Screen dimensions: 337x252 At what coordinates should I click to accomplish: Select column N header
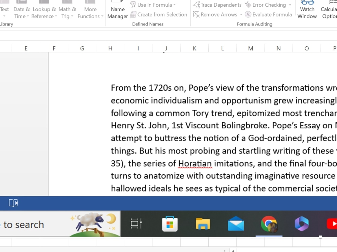coord(279,48)
